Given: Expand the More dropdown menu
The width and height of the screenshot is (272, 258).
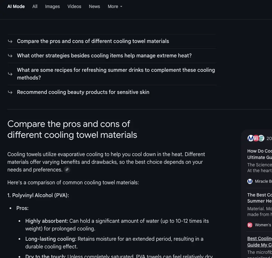Looking at the screenshot, I should (x=115, y=7).
